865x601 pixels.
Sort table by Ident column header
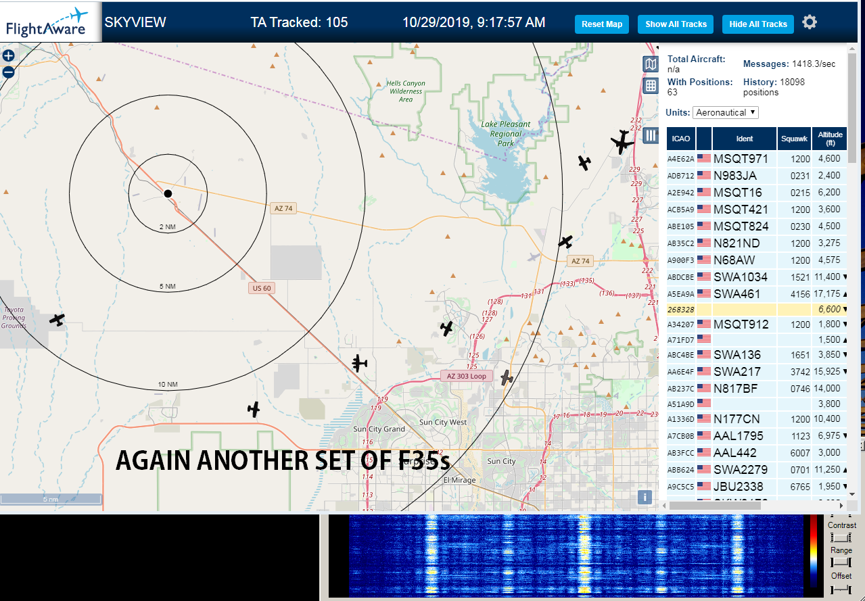[x=744, y=139]
